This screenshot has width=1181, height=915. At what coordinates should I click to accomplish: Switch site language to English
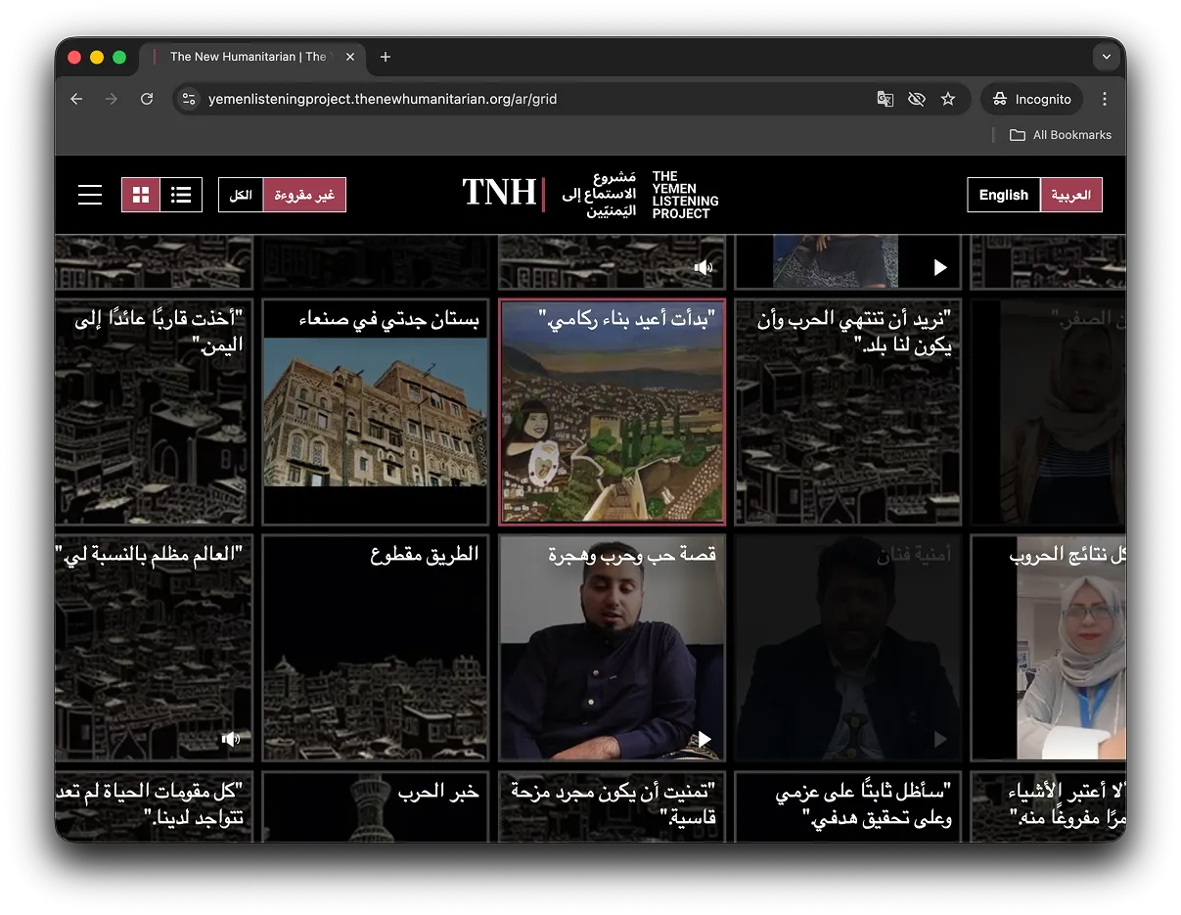pos(1003,195)
